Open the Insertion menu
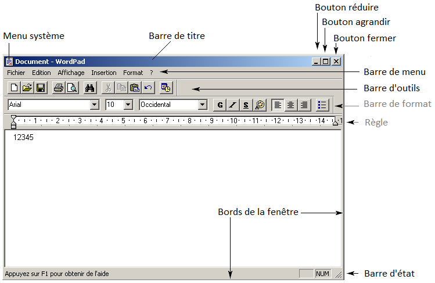 click(x=104, y=73)
